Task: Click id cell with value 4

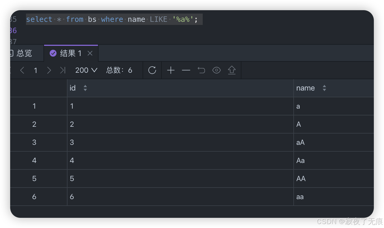Action: tap(180, 161)
